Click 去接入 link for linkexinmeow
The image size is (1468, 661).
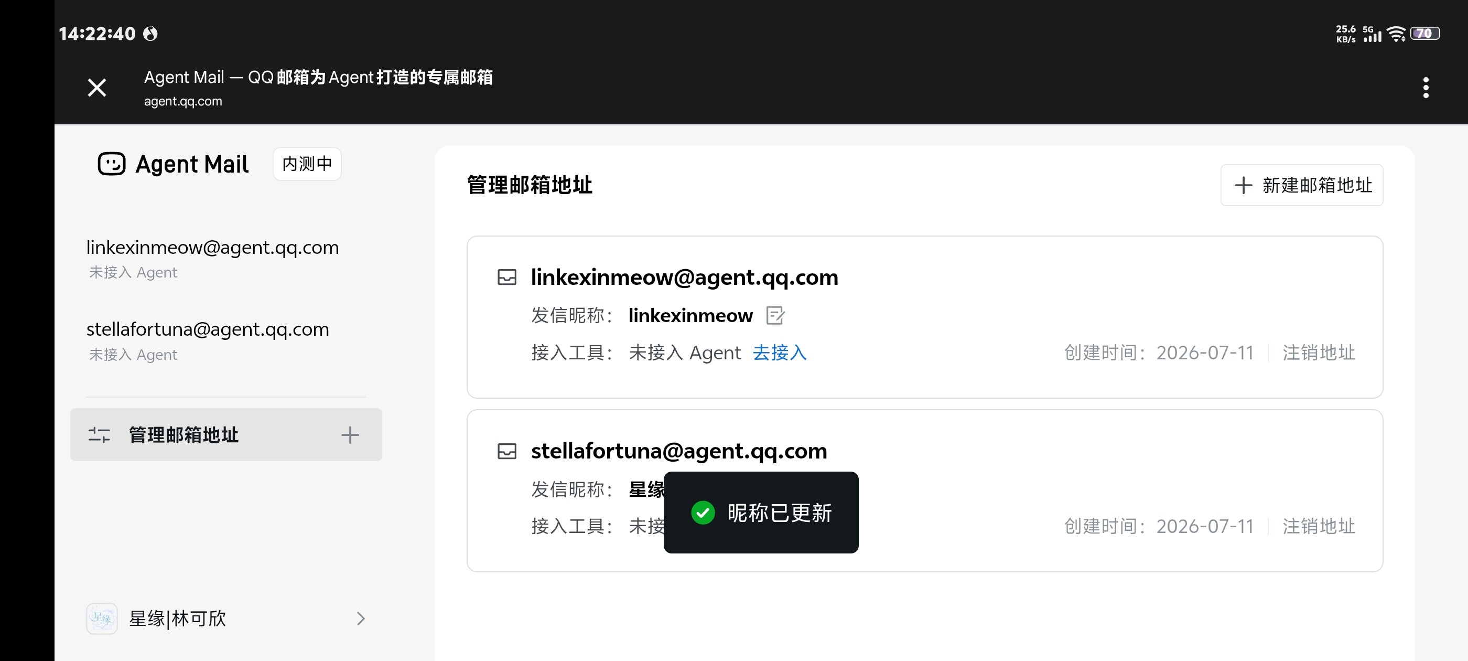click(780, 353)
